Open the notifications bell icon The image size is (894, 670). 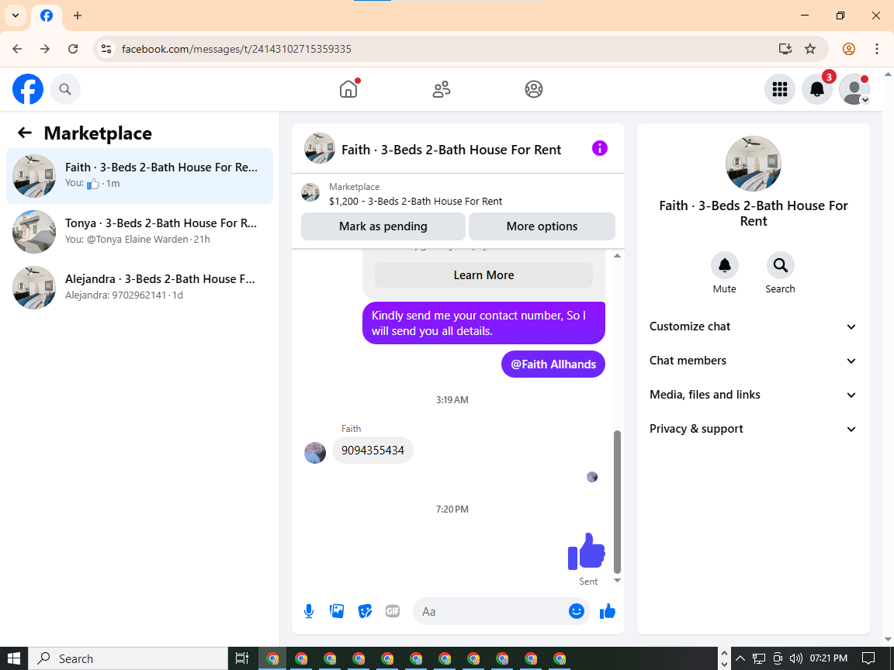tap(817, 89)
